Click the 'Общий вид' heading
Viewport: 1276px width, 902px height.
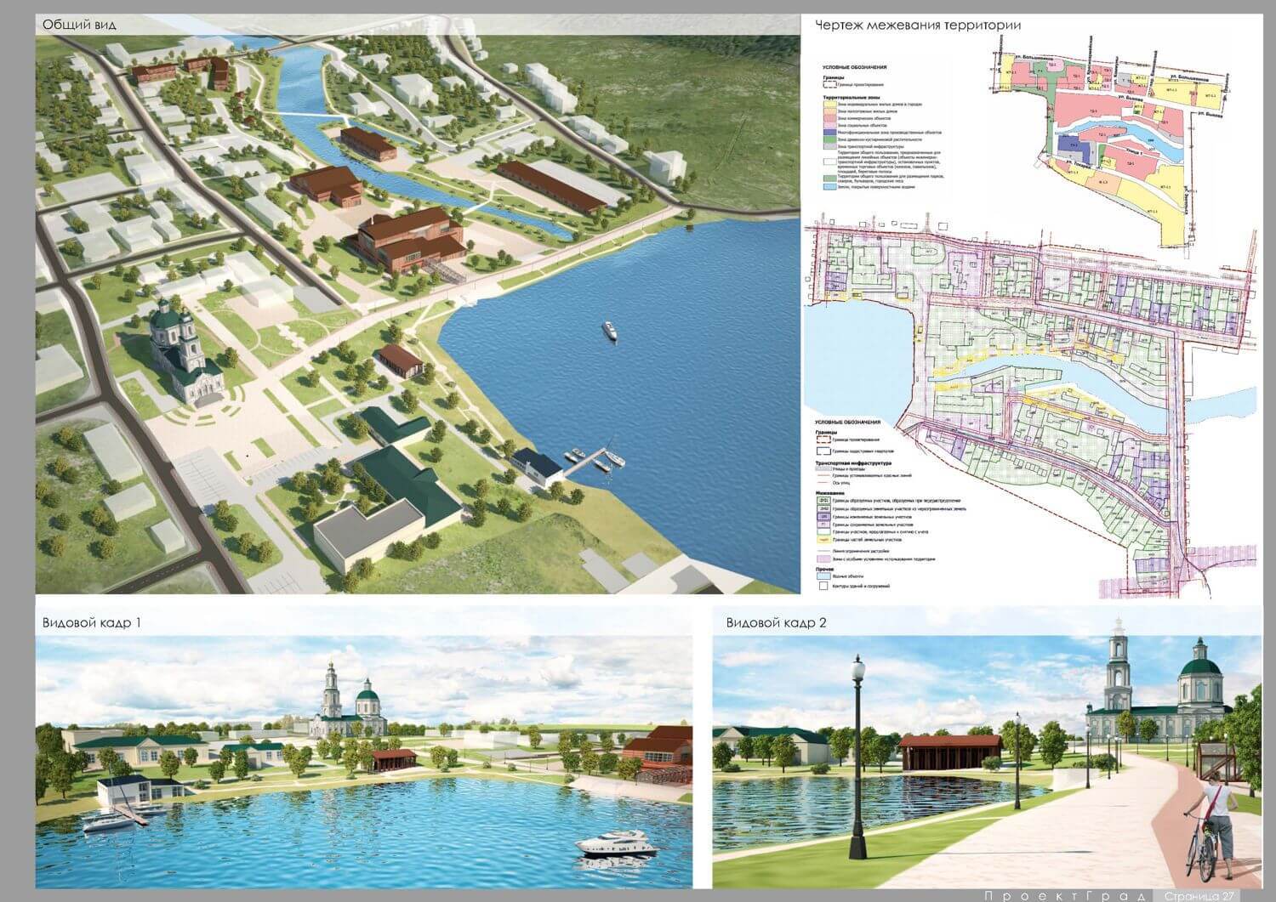click(79, 25)
